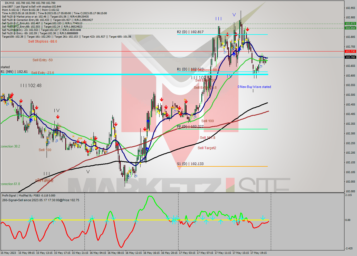357x256 pixels.
Task: Click the '17 May 19:15' time axis label
Action: 259,253
